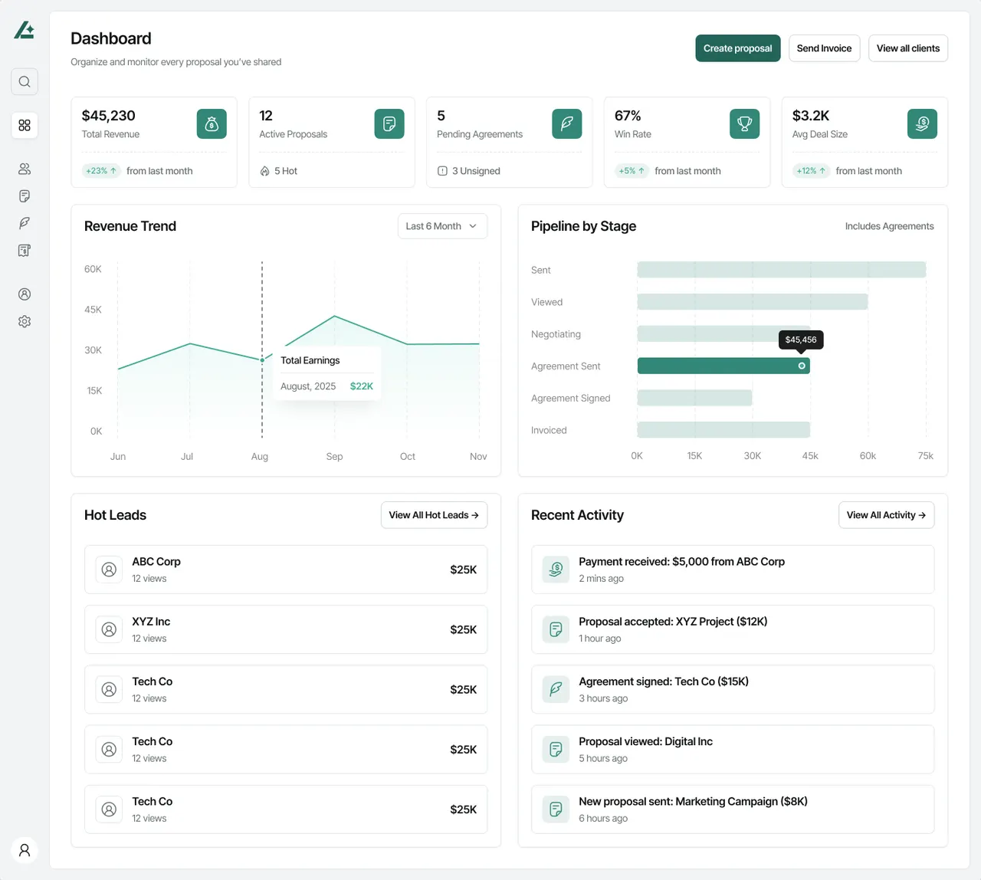Click the feather icon on Pending Agreements card
The image size is (981, 880).
pyautogui.click(x=567, y=124)
